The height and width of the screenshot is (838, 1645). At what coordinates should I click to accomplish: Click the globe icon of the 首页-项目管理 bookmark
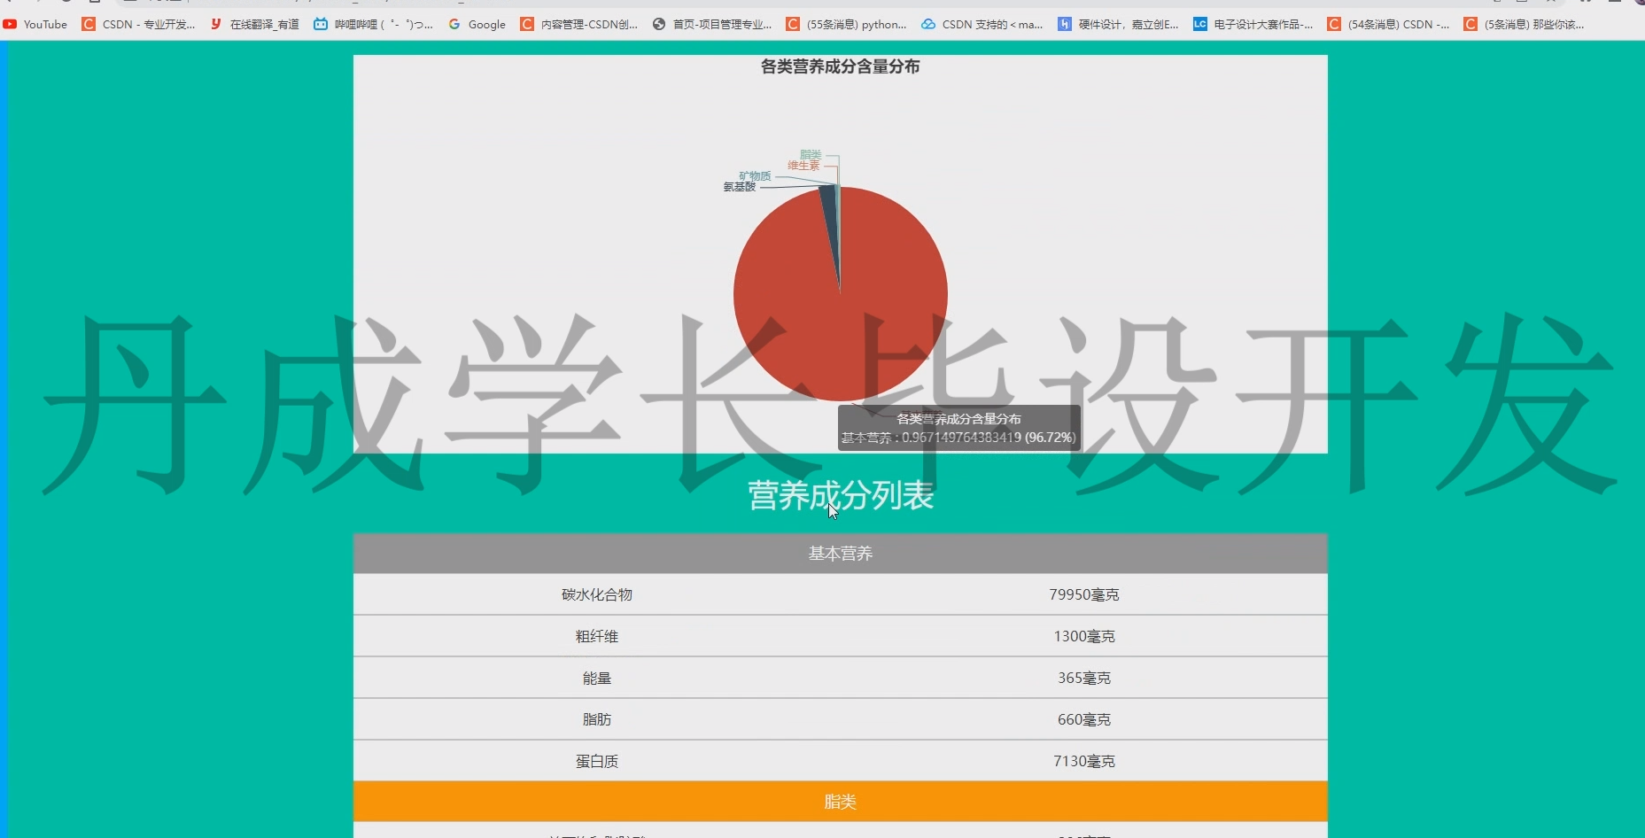pos(658,24)
